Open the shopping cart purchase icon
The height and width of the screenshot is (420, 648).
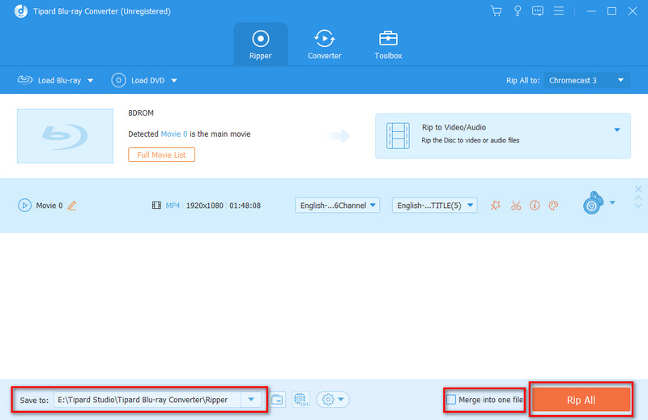pos(497,11)
